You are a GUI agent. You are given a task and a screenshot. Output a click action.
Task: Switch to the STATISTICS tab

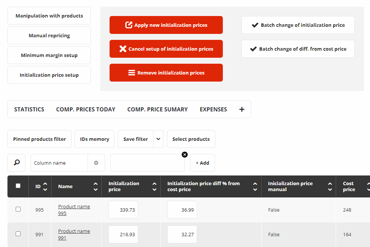pos(29,109)
